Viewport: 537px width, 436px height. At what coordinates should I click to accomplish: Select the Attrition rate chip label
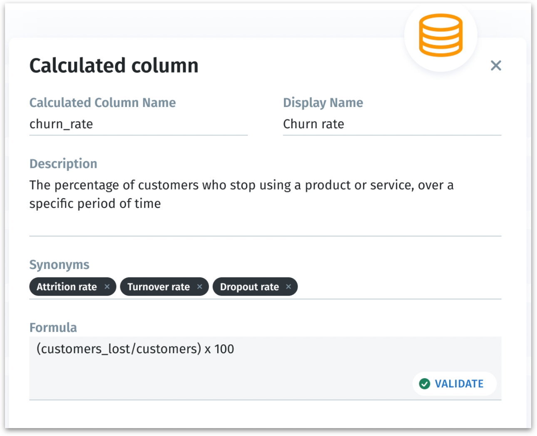point(67,287)
